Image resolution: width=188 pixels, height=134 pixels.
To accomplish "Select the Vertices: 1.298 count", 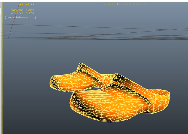I will click(22, 13).
